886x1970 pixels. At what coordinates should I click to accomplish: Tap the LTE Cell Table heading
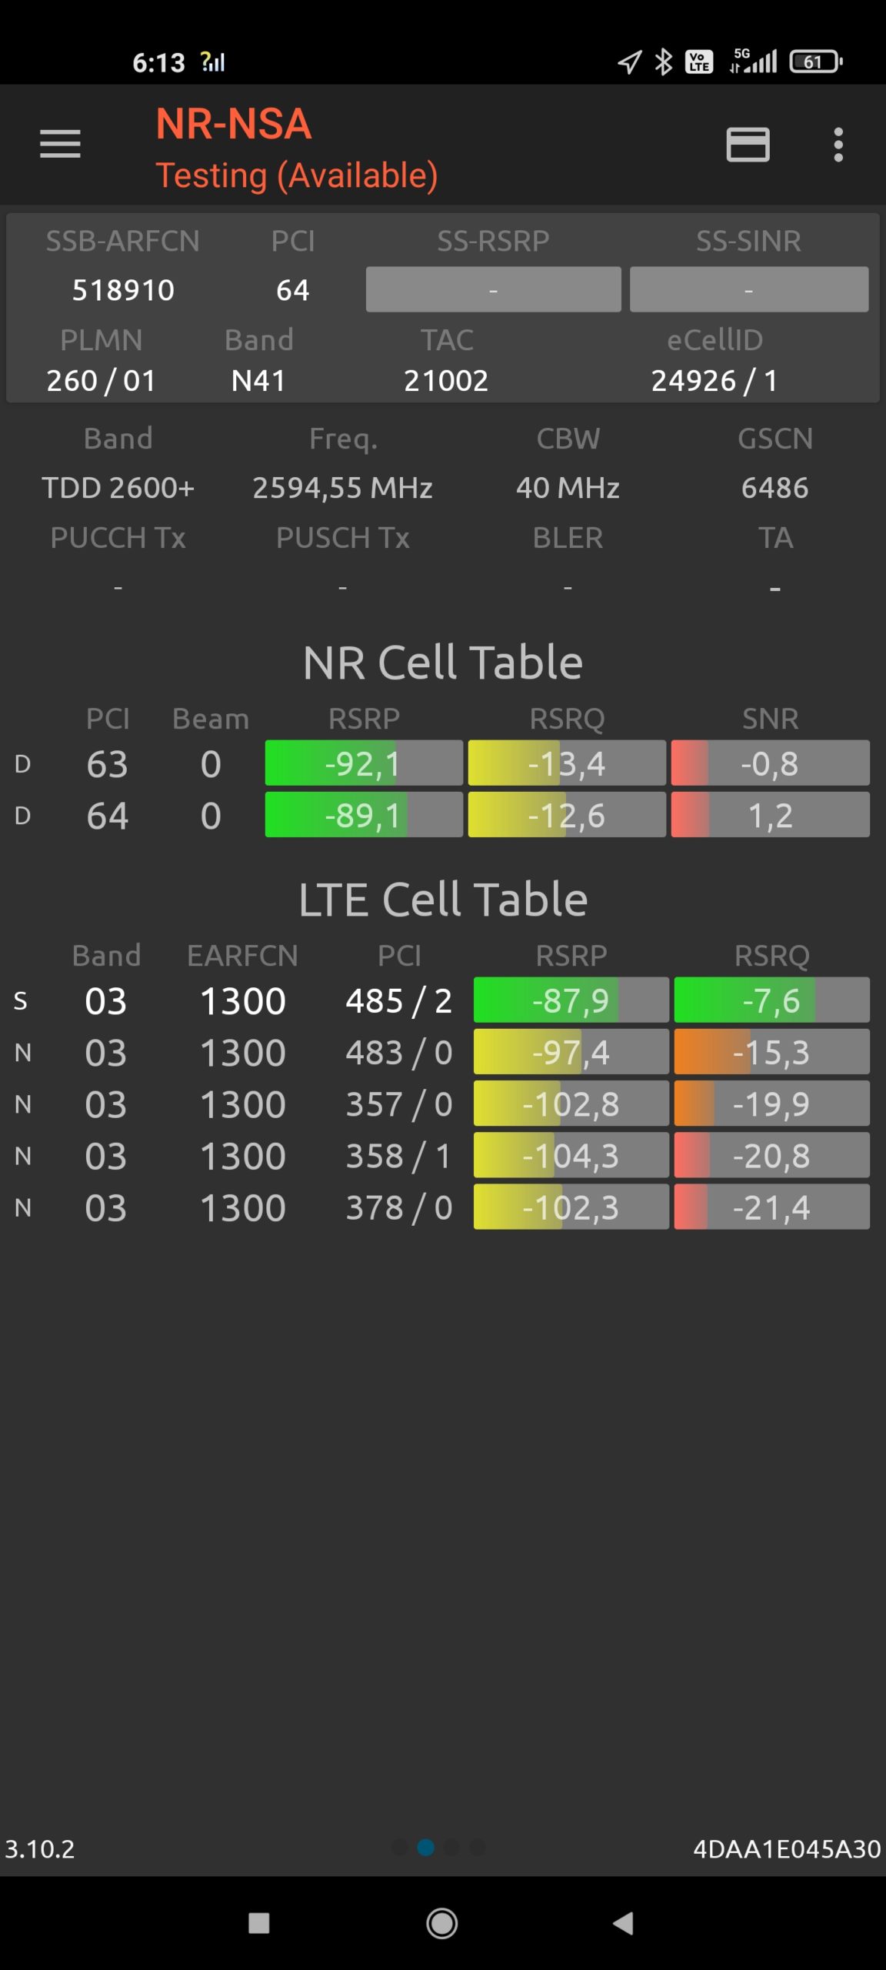click(443, 899)
